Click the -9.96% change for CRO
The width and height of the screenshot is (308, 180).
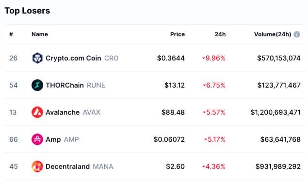coord(214,58)
